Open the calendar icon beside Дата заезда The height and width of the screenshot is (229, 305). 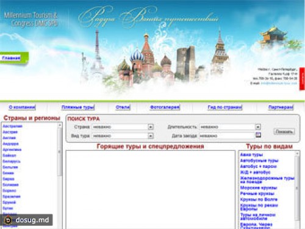click(258, 135)
